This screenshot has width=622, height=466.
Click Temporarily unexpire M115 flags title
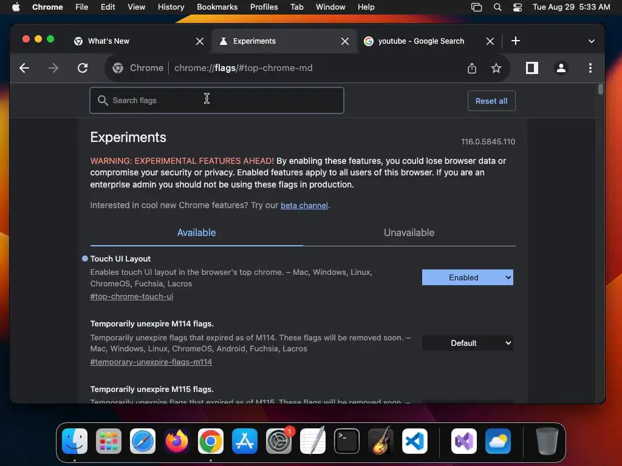pos(152,389)
